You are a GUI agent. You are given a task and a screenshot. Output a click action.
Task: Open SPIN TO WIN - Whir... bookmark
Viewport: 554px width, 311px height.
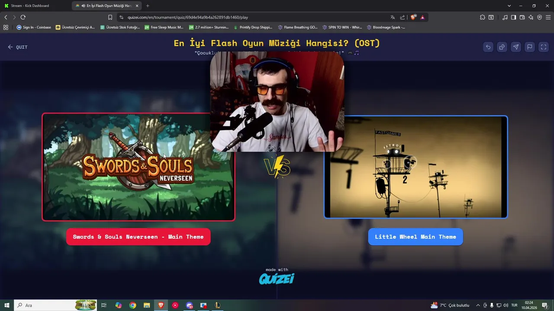point(342,27)
